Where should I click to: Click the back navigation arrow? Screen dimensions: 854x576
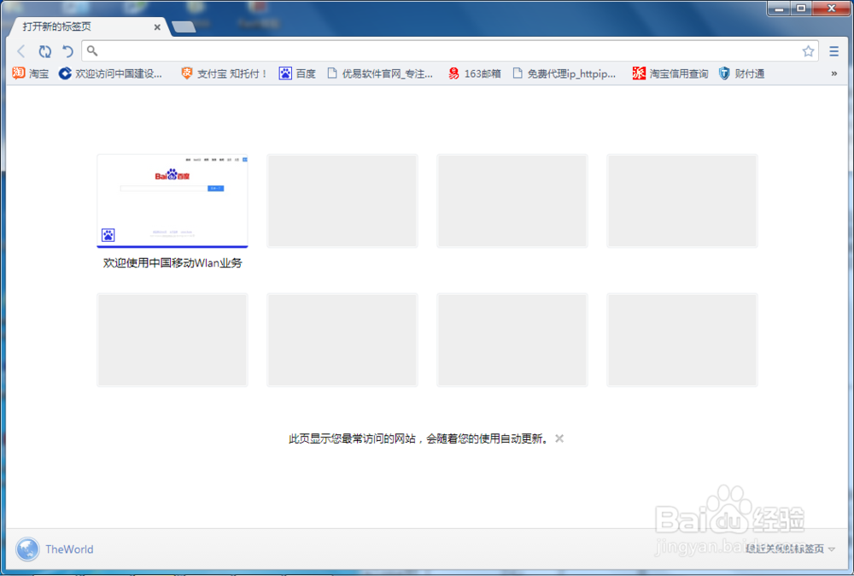click(21, 51)
